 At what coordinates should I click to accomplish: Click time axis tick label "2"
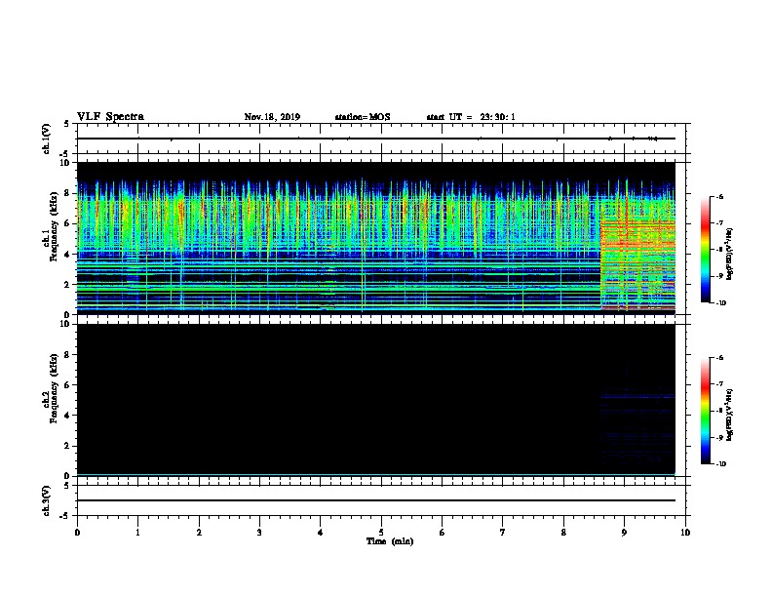(199, 532)
